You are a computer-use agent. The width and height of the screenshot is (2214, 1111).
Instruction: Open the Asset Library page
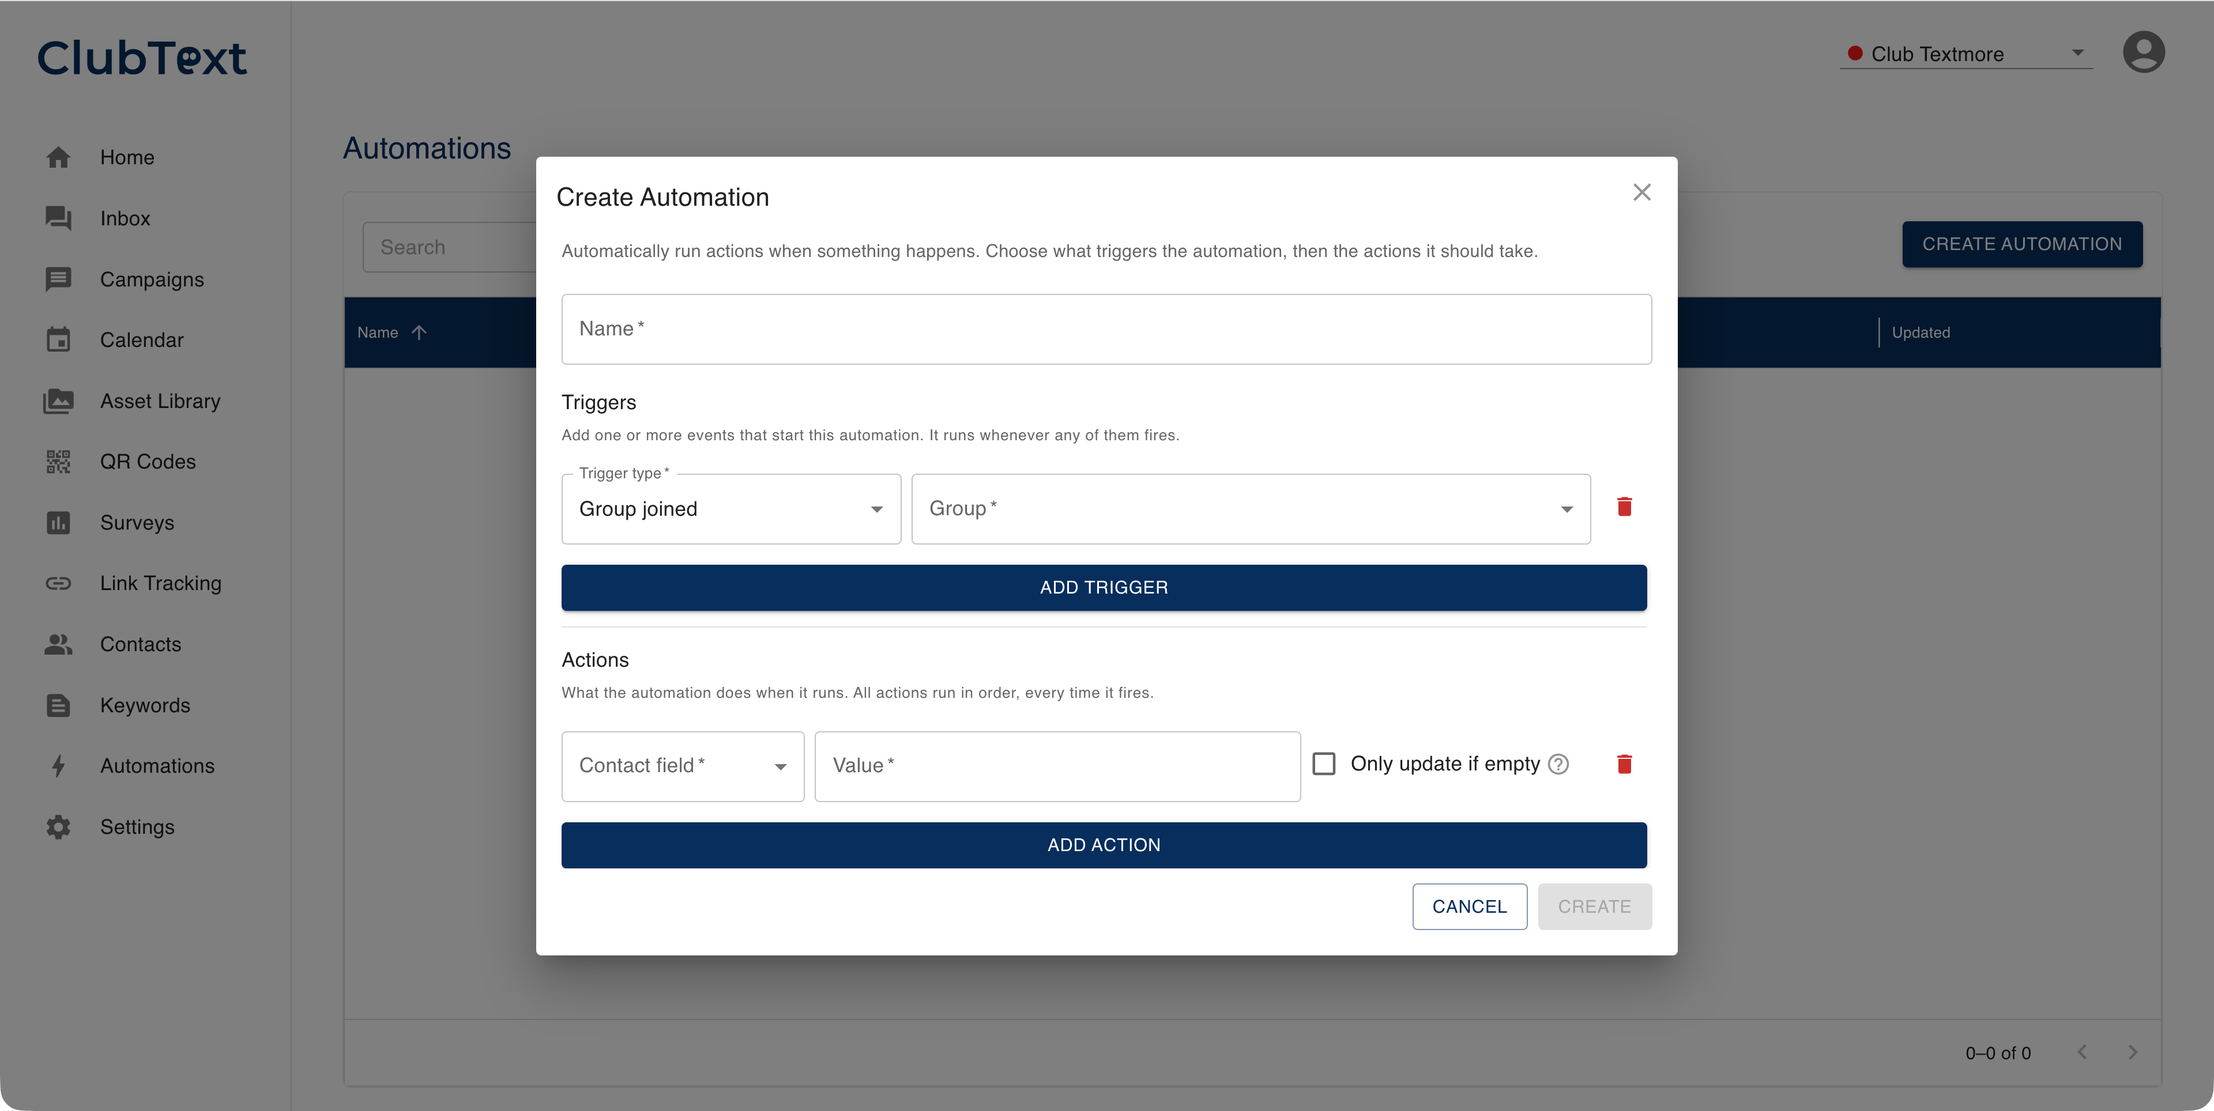pyautogui.click(x=160, y=400)
